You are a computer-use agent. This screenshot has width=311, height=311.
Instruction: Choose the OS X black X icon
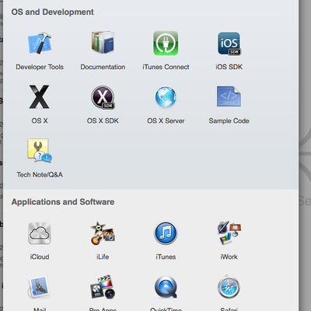pos(39,96)
